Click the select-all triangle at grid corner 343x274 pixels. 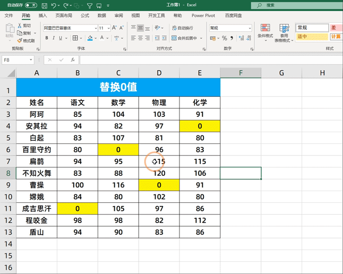tap(11, 73)
